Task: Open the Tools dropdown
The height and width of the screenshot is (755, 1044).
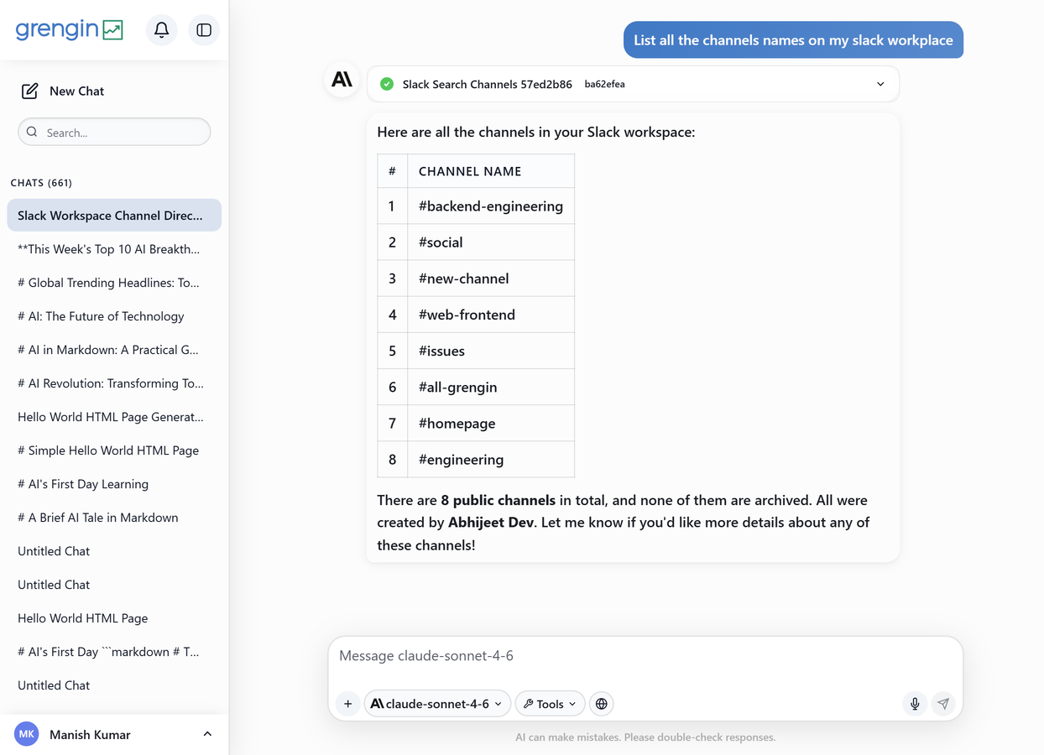Action: pos(550,704)
